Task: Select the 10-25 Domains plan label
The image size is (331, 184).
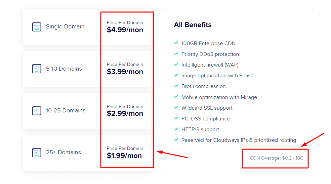Action: pyautogui.click(x=66, y=111)
